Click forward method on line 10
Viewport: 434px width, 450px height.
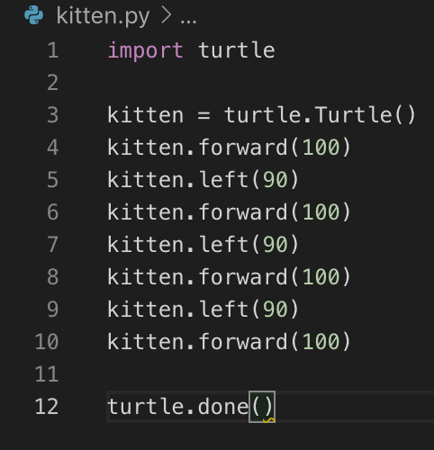243,341
